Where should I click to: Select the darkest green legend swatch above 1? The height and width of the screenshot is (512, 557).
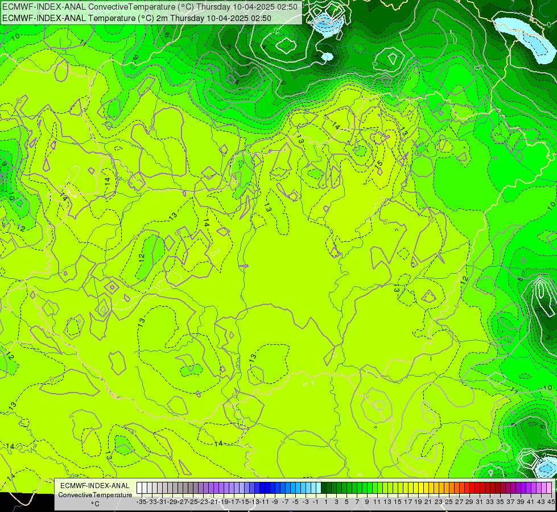coord(324,488)
